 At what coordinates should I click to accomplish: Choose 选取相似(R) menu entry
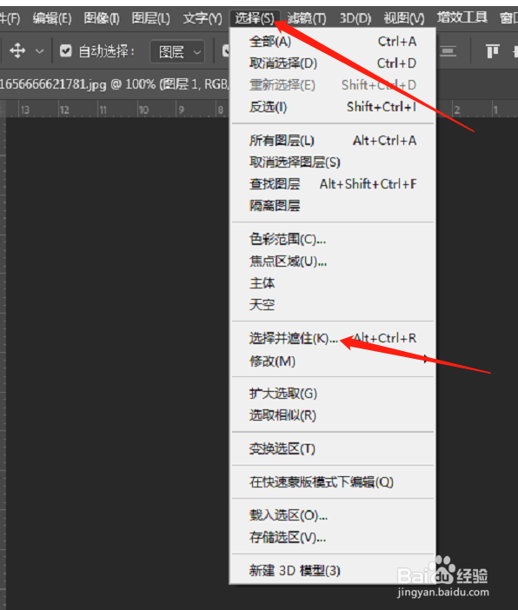point(333,415)
